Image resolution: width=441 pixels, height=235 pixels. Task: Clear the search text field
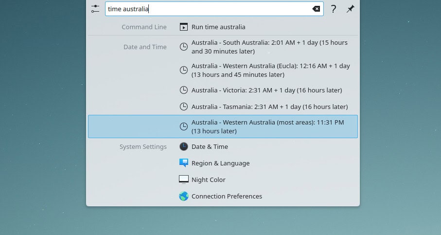[316, 9]
